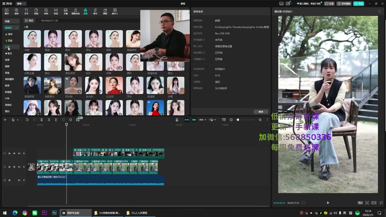Expand the 菜单 menu dropdown
The width and height of the screenshot is (386, 217).
point(21,4)
